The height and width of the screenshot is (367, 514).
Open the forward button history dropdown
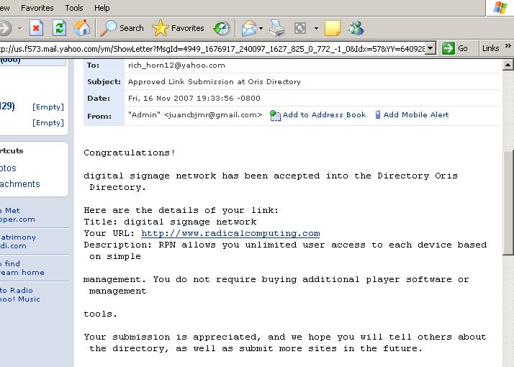point(19,29)
